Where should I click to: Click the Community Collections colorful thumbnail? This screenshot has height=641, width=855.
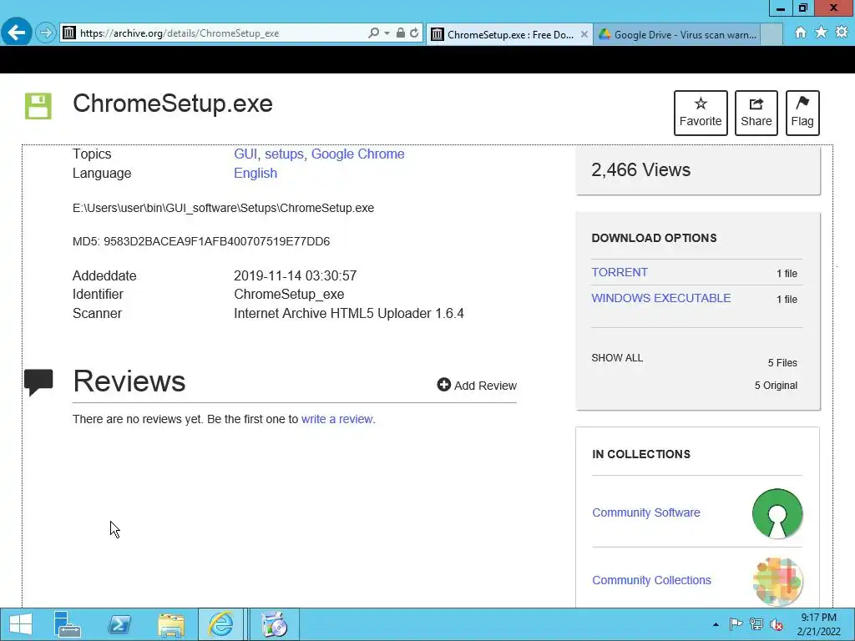777,581
